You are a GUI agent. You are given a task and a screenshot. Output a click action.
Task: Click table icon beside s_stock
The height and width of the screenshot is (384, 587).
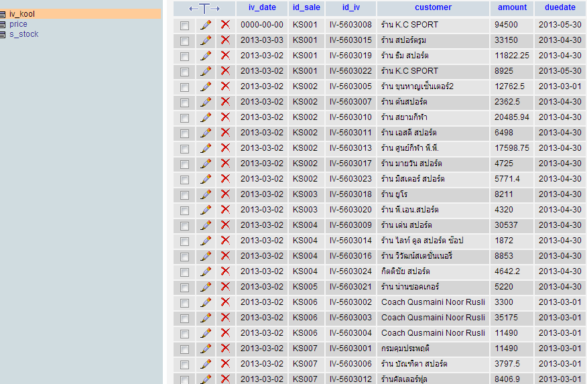tap(3, 35)
